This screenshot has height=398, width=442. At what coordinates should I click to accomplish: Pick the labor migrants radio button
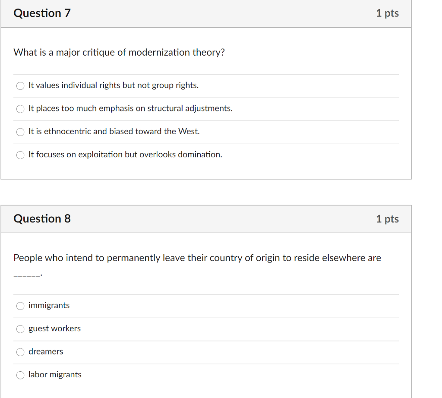20,375
